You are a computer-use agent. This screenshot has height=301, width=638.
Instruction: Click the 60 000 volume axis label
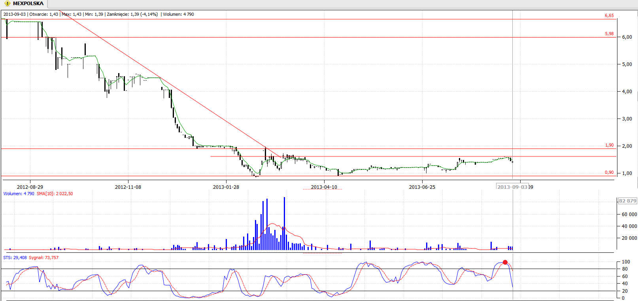point(629,214)
